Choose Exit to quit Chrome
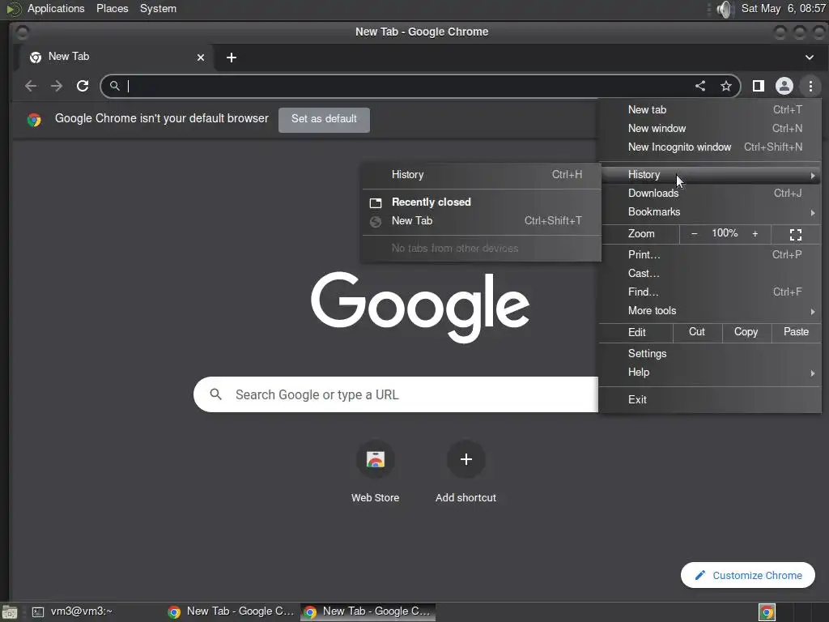 point(710,399)
